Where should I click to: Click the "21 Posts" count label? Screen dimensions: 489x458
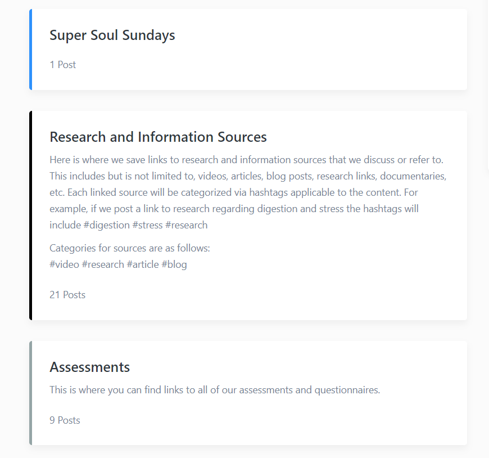pos(67,295)
